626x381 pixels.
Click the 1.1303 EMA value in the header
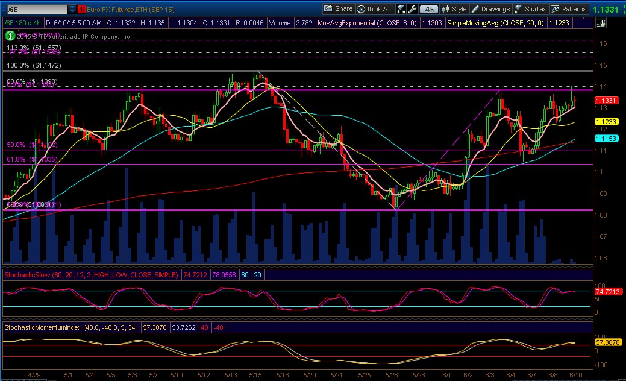pyautogui.click(x=432, y=23)
